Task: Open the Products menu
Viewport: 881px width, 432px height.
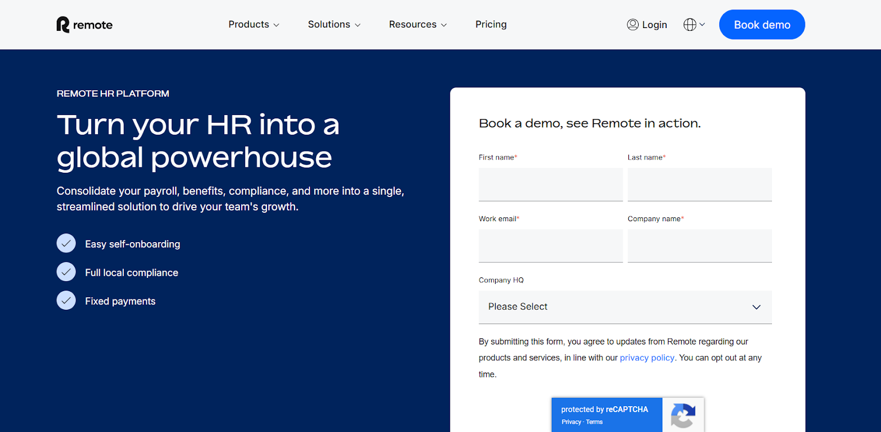Action: 254,24
